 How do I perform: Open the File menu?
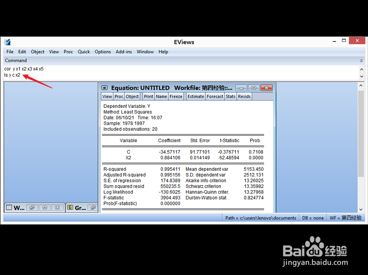(x=10, y=52)
